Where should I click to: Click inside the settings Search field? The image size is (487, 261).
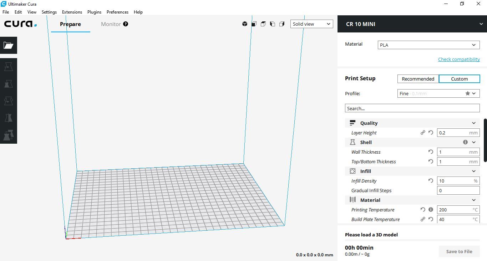tap(412, 108)
